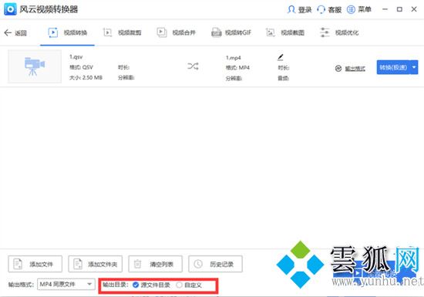Switch to the 视频转换 tab
This screenshot has height=297, width=424.
(x=68, y=32)
